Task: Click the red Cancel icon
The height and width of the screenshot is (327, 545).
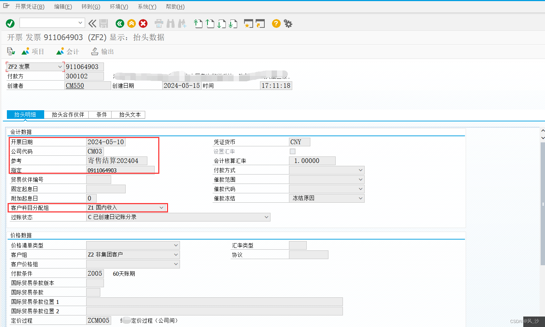Action: click(x=143, y=23)
